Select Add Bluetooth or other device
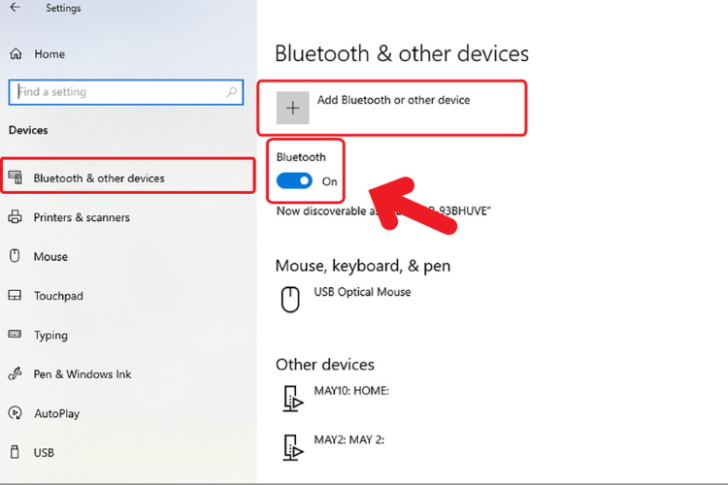 [x=393, y=100]
